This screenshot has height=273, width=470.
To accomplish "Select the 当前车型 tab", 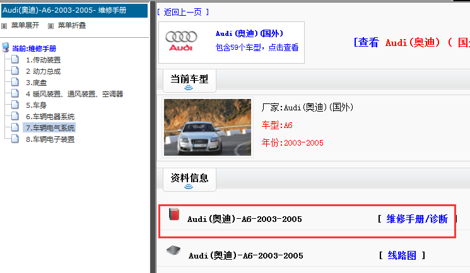I will (189, 80).
